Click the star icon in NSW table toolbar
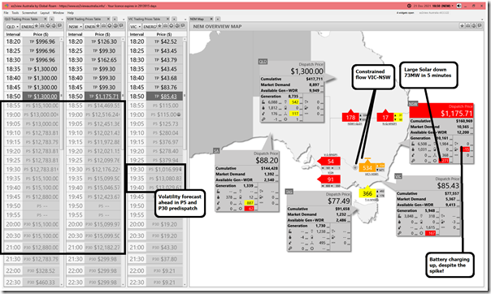491x294 pixels. tap(98, 26)
